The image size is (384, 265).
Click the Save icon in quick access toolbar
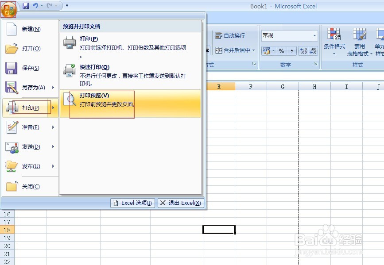tap(26, 5)
